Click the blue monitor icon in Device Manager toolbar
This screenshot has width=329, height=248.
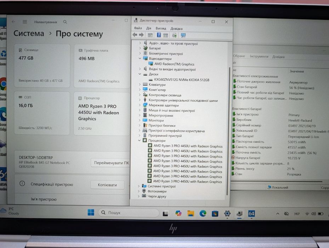(183, 35)
